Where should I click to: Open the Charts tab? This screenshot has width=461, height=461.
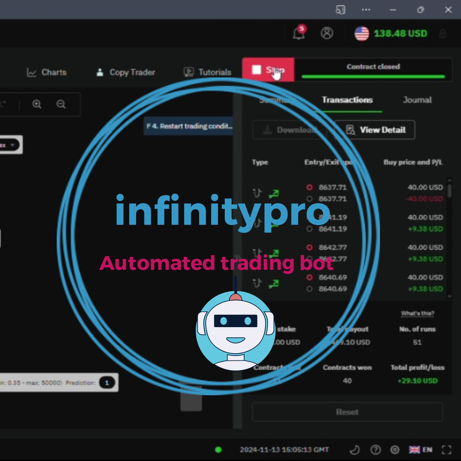click(47, 72)
